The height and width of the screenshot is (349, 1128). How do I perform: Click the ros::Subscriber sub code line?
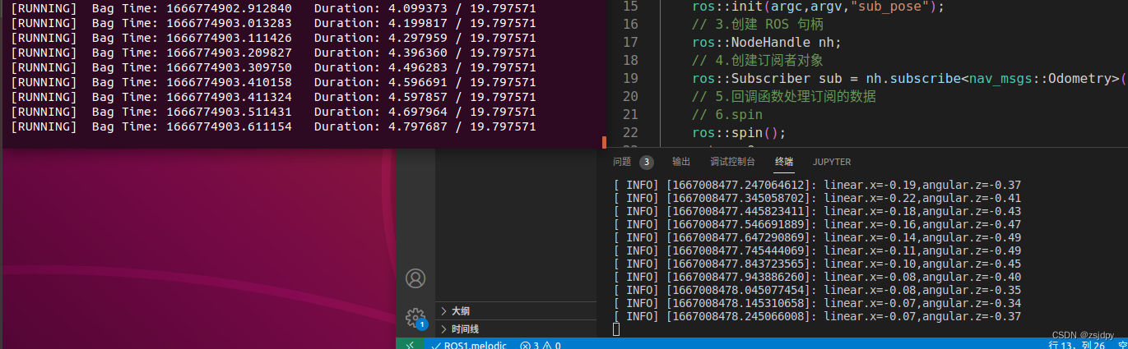tap(908, 79)
